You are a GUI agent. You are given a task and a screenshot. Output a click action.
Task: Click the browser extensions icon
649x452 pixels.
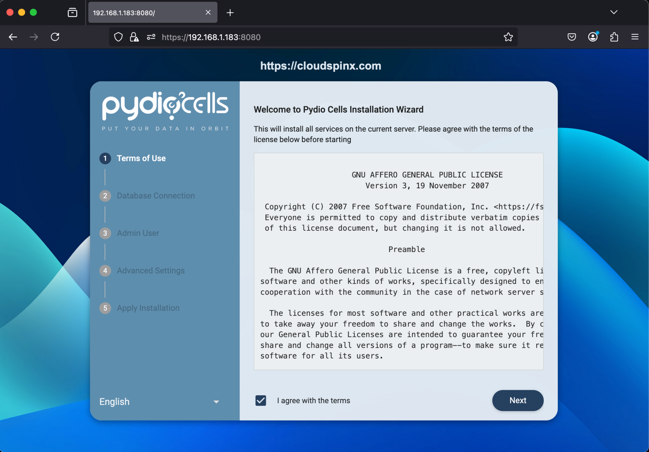614,37
